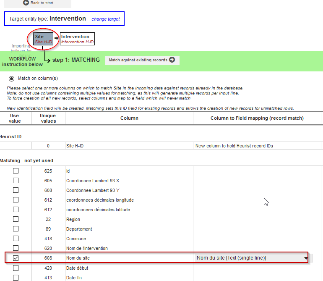Check the Nom de l'intervention checkbox
The height and width of the screenshot is (281, 323).
pyautogui.click(x=16, y=248)
